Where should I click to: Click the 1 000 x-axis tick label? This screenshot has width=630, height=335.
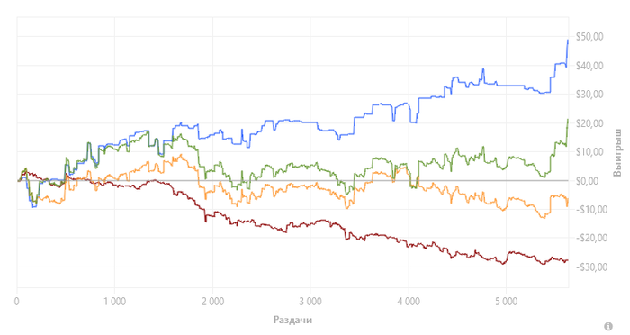click(x=114, y=301)
